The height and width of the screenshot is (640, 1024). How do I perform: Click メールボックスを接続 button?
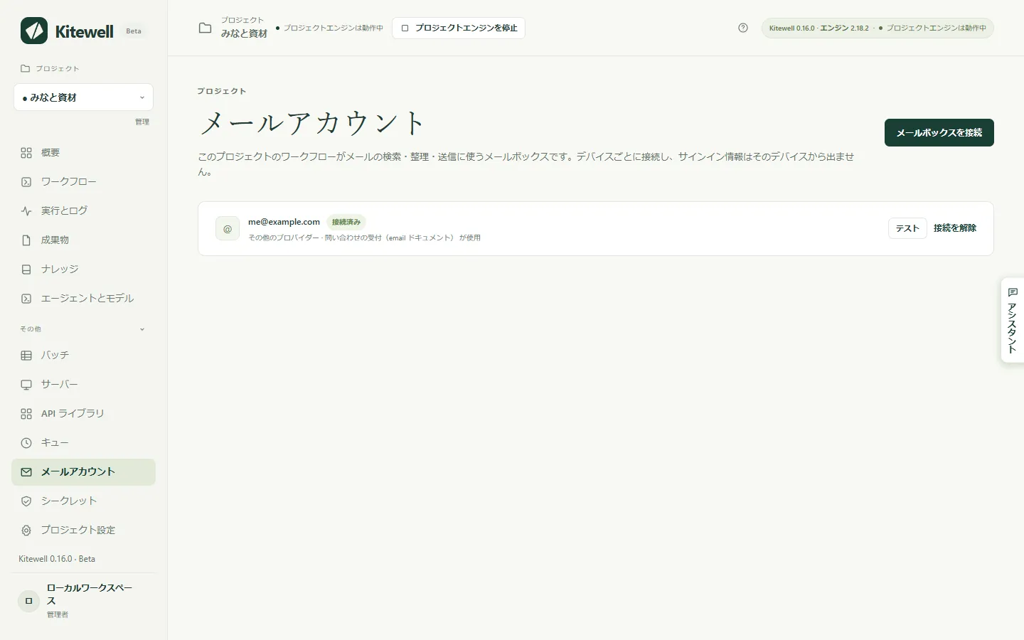click(x=939, y=133)
